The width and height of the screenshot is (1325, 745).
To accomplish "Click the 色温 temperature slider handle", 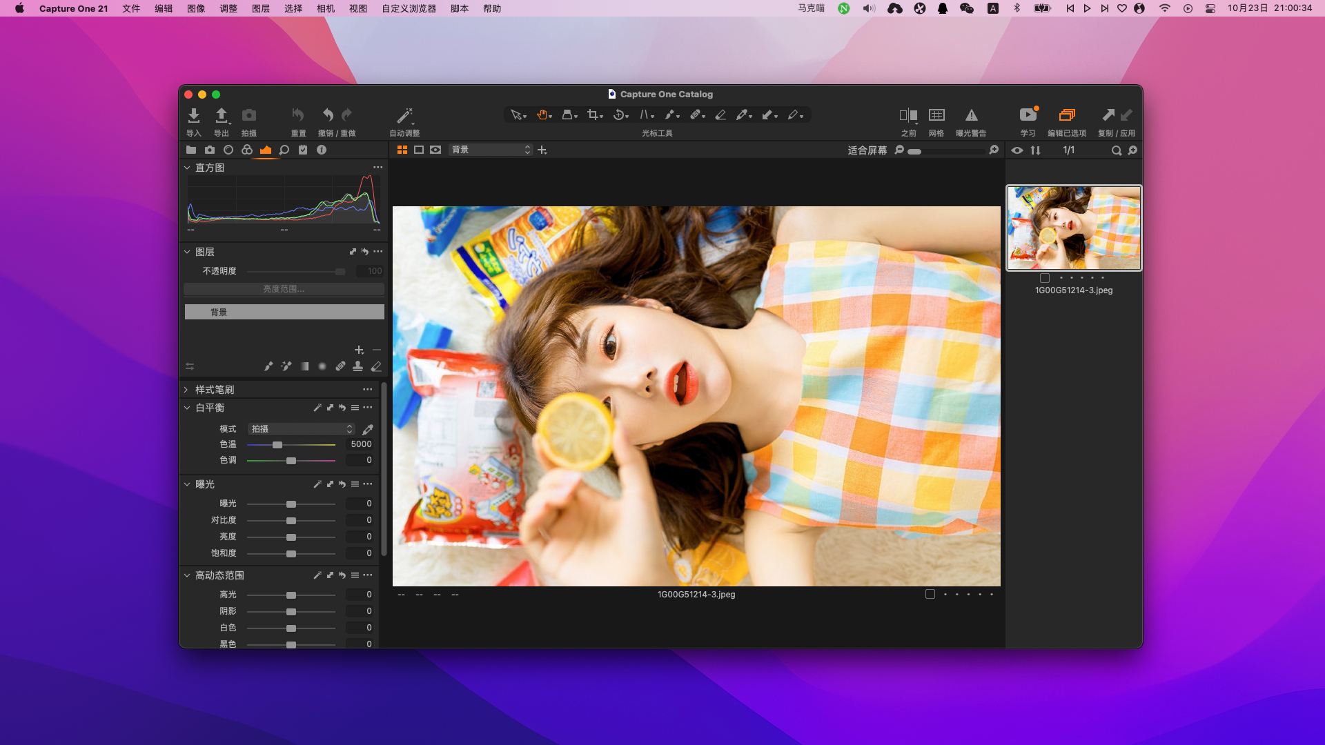I will [x=277, y=444].
